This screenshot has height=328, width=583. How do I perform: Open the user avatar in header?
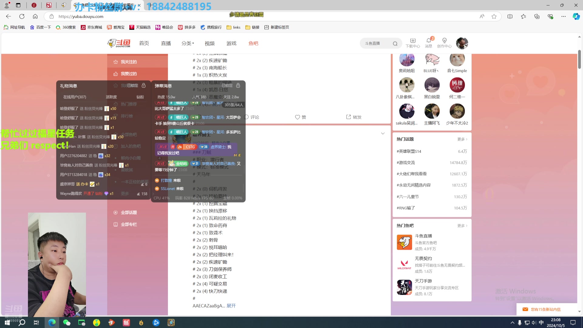[x=462, y=43]
